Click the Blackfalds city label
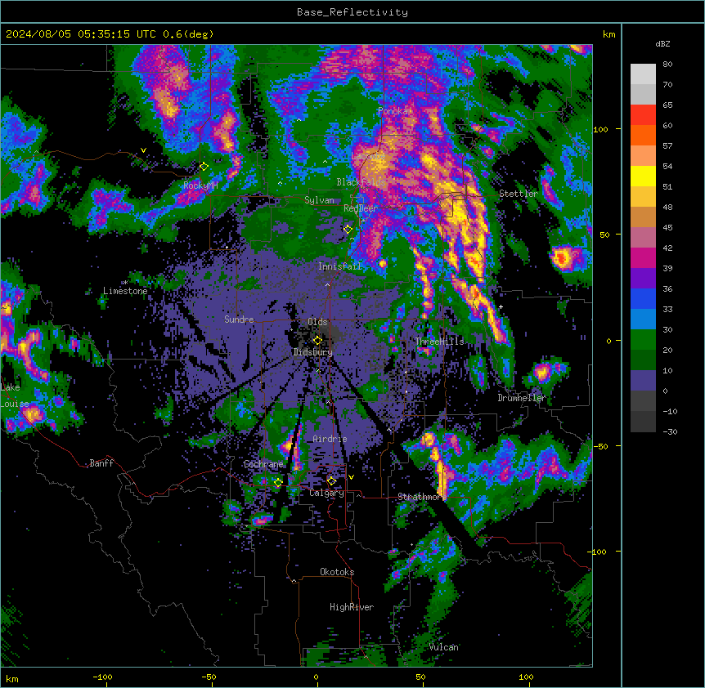 (361, 182)
